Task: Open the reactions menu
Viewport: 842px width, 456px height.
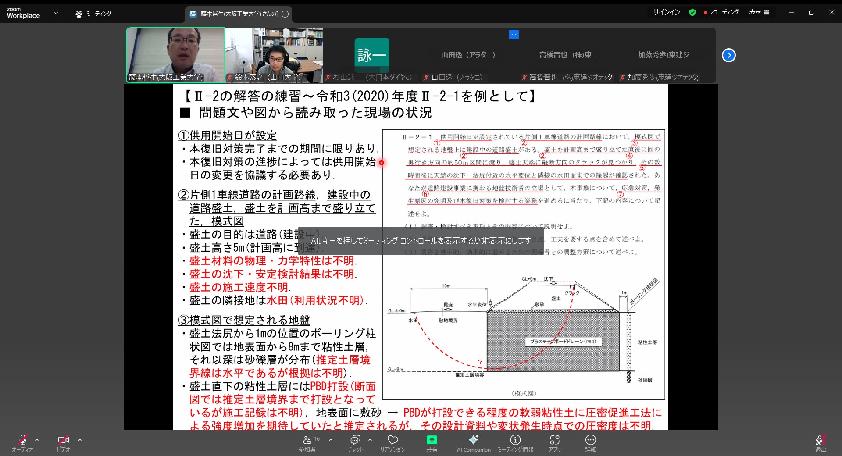Action: coord(392,440)
